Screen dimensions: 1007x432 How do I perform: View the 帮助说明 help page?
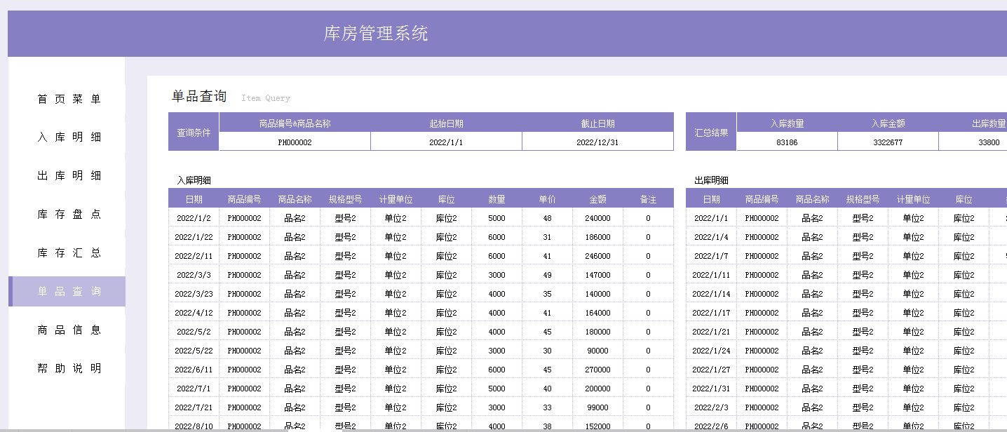69,368
